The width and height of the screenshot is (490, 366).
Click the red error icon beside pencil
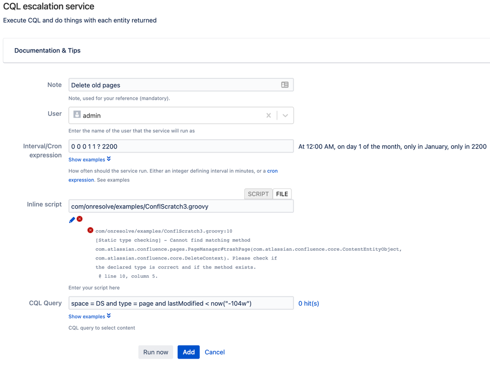click(x=79, y=219)
